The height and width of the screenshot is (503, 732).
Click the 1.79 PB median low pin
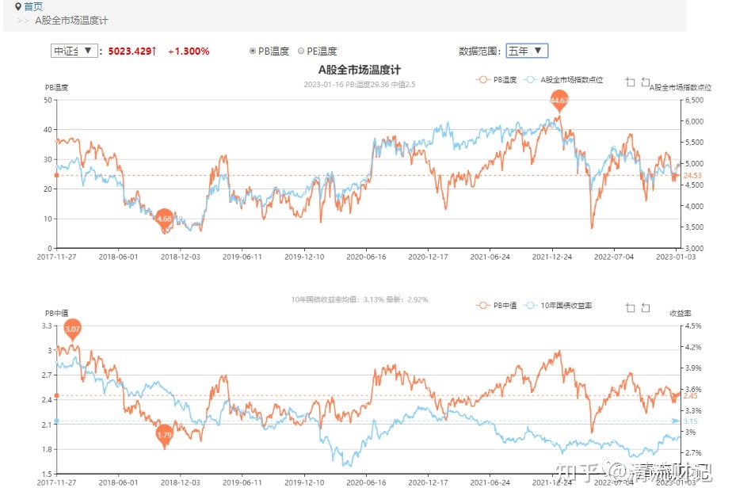[x=164, y=435]
